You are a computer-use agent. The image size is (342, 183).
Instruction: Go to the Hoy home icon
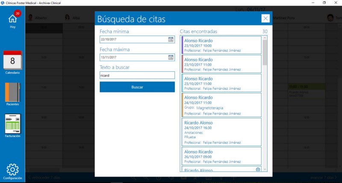coord(13,19)
